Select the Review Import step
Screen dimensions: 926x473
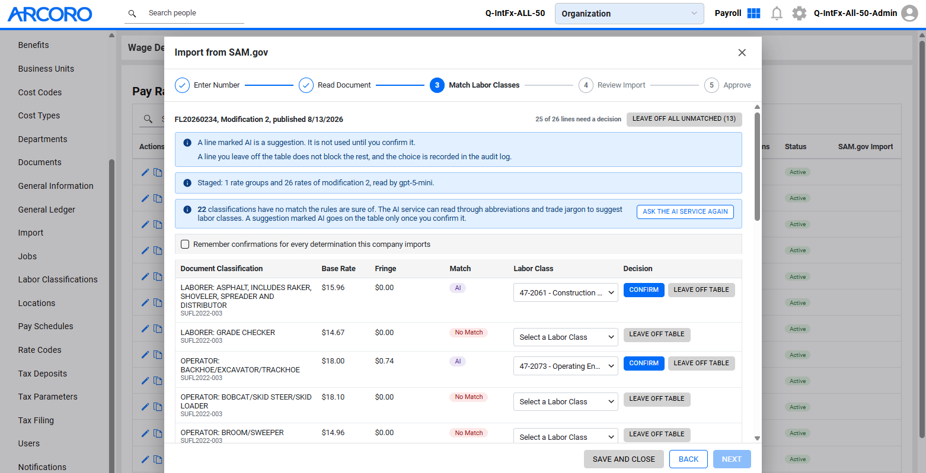pos(612,85)
